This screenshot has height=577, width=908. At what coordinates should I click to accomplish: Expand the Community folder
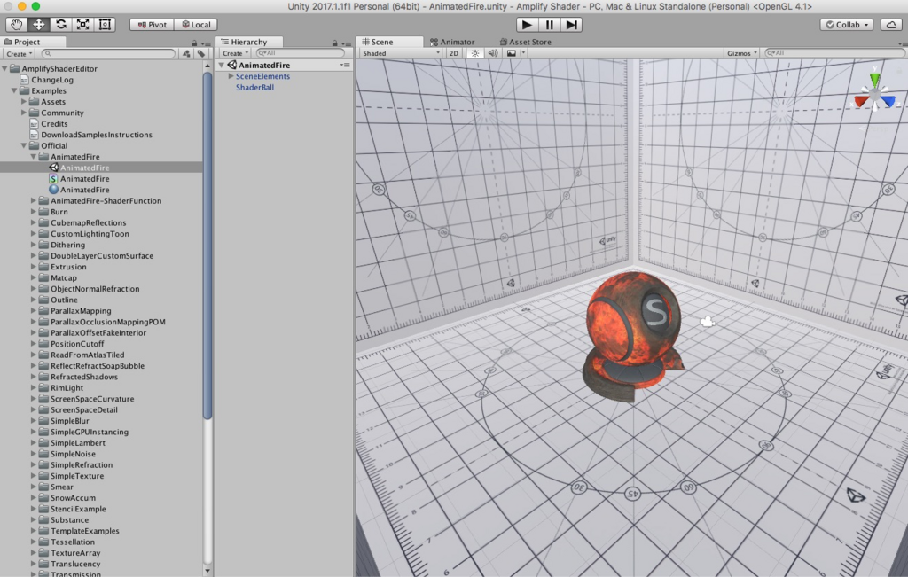click(x=24, y=113)
